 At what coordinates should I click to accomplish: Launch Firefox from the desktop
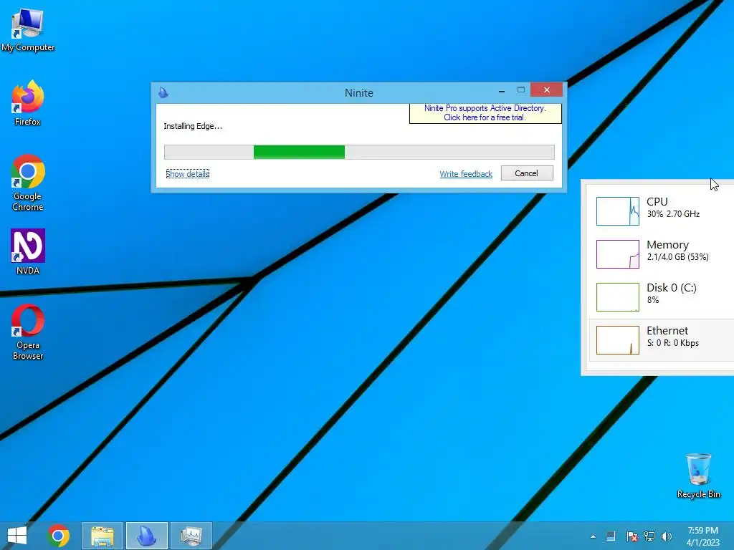[28, 103]
